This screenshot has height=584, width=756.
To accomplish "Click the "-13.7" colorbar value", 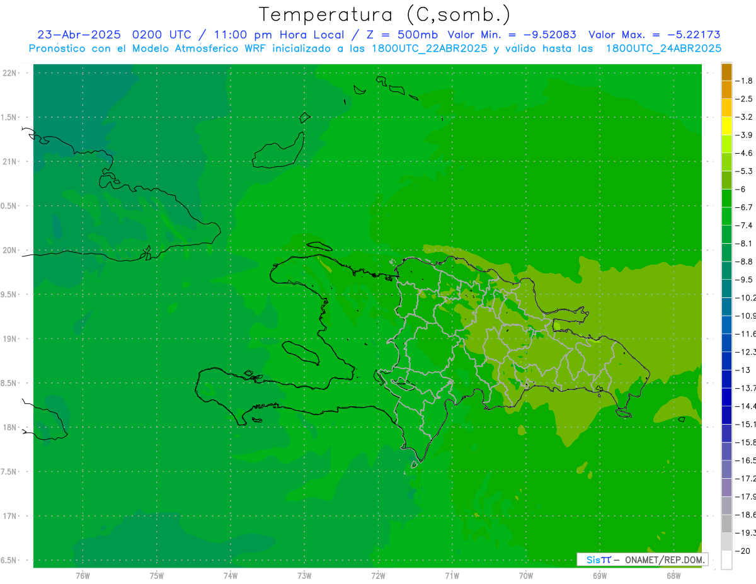I will click(x=745, y=387).
